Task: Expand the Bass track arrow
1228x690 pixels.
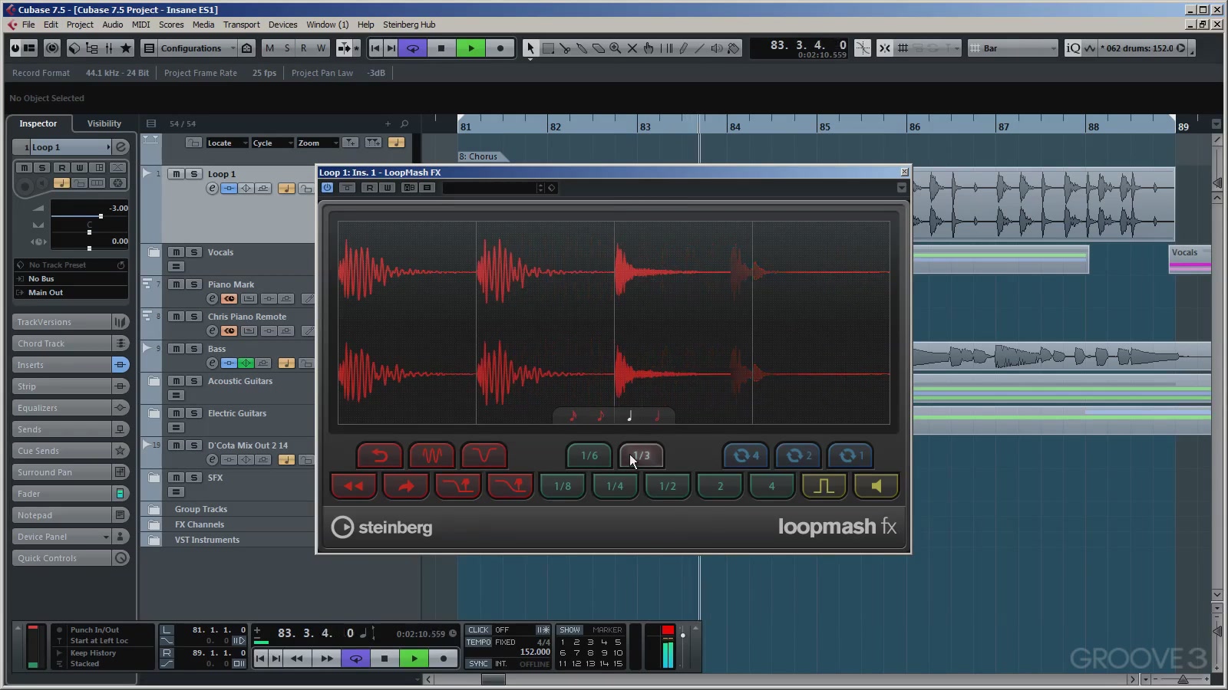Action: click(146, 348)
